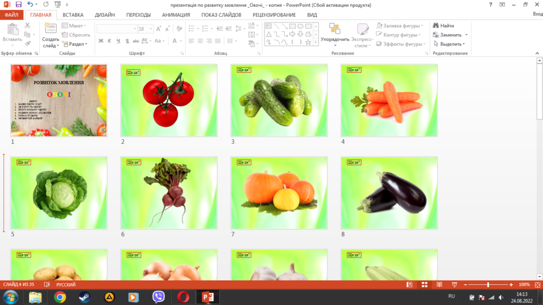
Task: Switch to ДИЗАЙН tab
Action: pos(105,15)
